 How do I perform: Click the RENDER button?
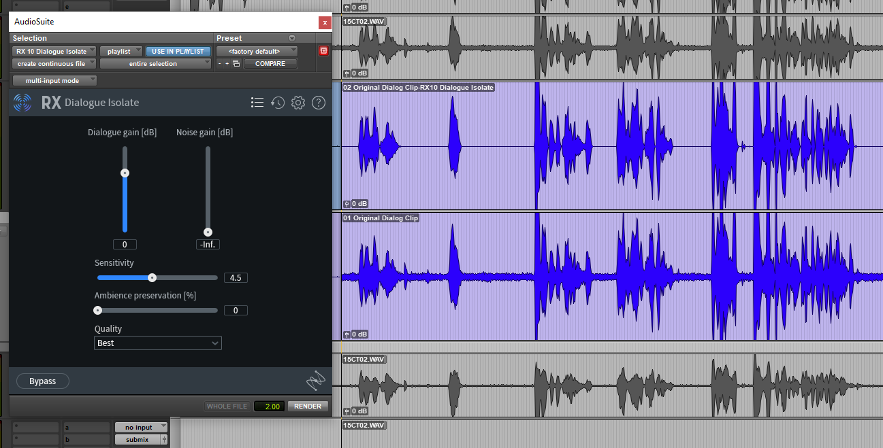click(308, 407)
